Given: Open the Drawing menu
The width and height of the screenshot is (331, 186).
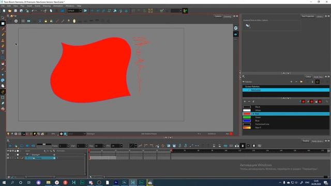Looking at the screenshot, I should 47,6.
